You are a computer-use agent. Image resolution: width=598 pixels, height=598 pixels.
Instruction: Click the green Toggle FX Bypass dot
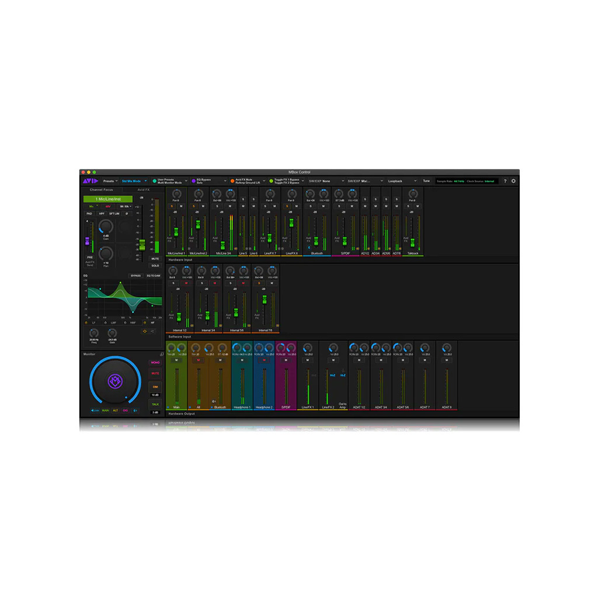click(271, 181)
